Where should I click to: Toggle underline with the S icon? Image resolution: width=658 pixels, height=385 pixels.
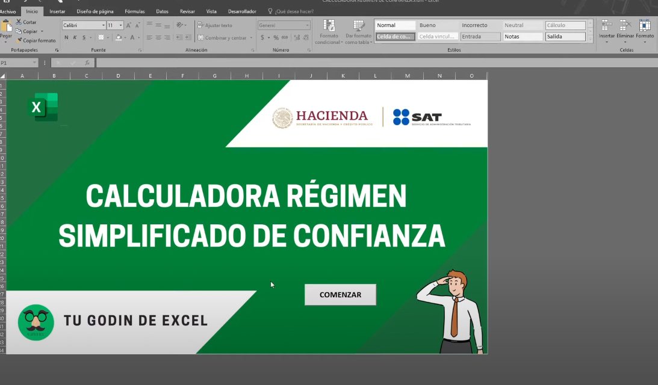84,37
